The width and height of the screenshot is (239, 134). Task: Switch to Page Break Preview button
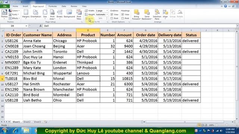206,125
